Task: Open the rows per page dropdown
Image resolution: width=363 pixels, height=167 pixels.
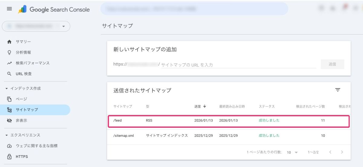Action: 292,153
